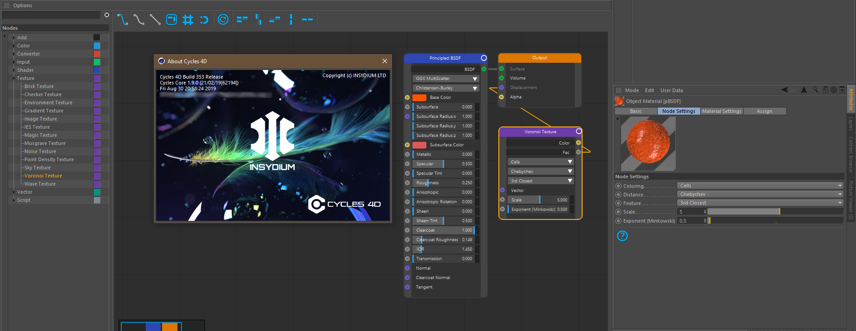Toggle Coloring animation circle in Node Settings

click(618, 186)
